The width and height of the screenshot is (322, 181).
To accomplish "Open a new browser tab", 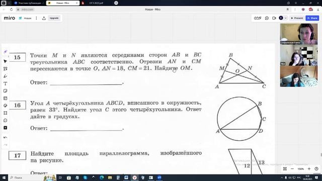I will (x=116, y=3).
